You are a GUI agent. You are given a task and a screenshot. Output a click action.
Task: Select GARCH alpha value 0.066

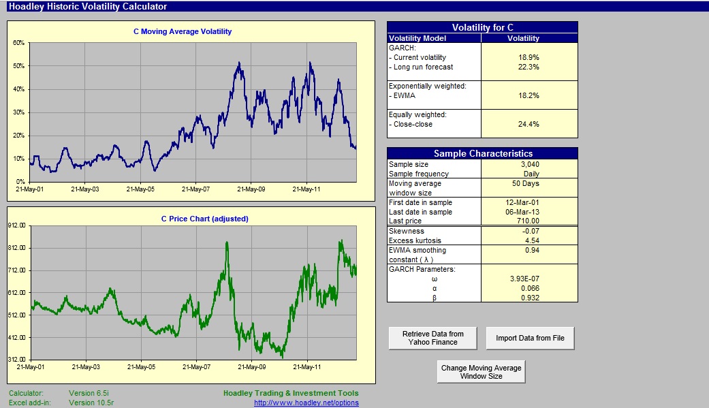click(530, 288)
